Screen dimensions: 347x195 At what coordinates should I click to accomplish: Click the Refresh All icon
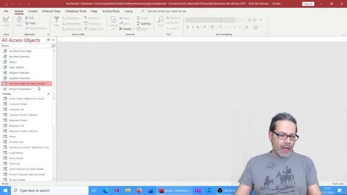113,20
